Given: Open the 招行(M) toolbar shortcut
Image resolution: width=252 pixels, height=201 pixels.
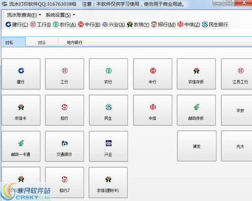Looking at the screenshot, I should pyautogui.click(x=163, y=25).
